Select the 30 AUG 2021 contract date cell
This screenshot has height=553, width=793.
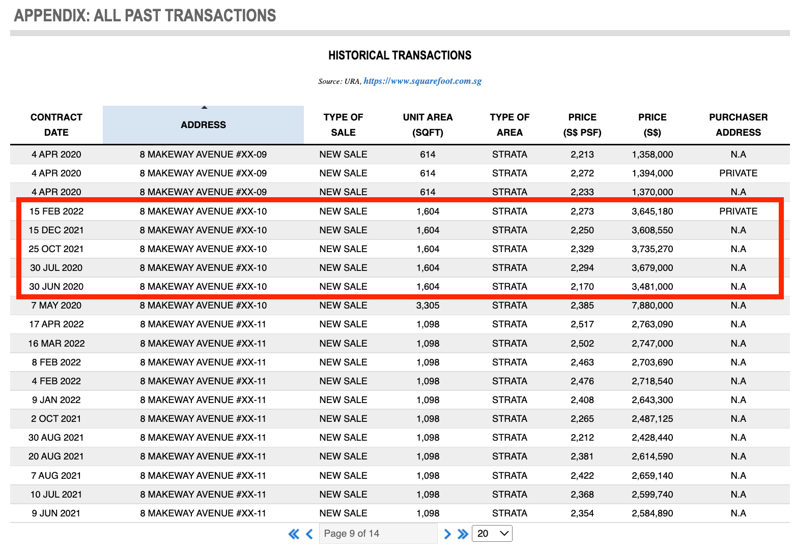pyautogui.click(x=56, y=438)
